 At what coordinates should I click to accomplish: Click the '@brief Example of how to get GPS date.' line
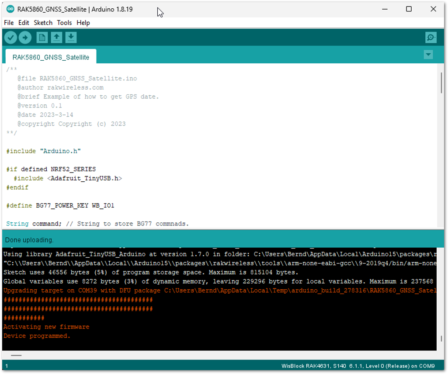(x=88, y=97)
